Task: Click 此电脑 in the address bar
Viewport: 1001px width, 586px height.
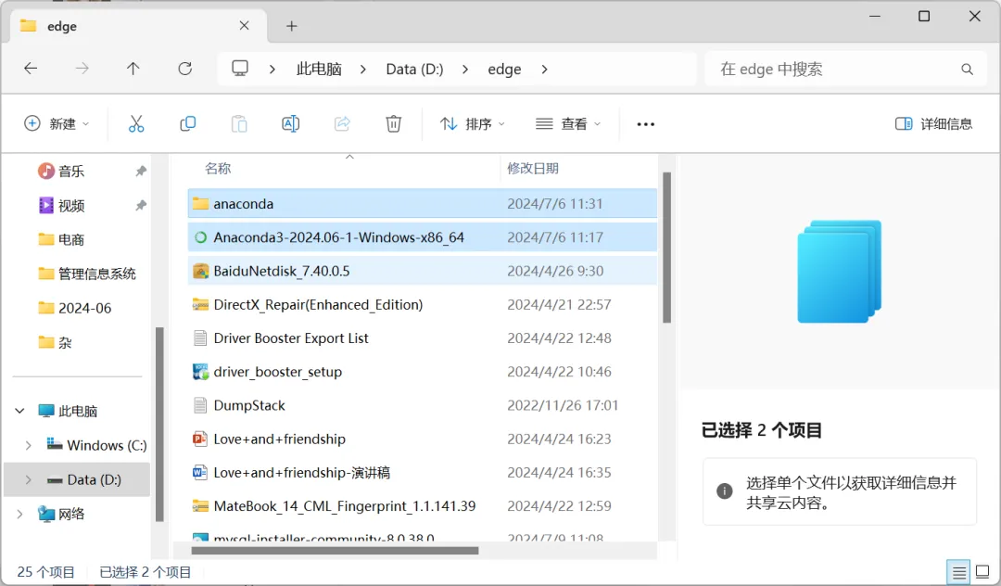Action: click(x=319, y=69)
